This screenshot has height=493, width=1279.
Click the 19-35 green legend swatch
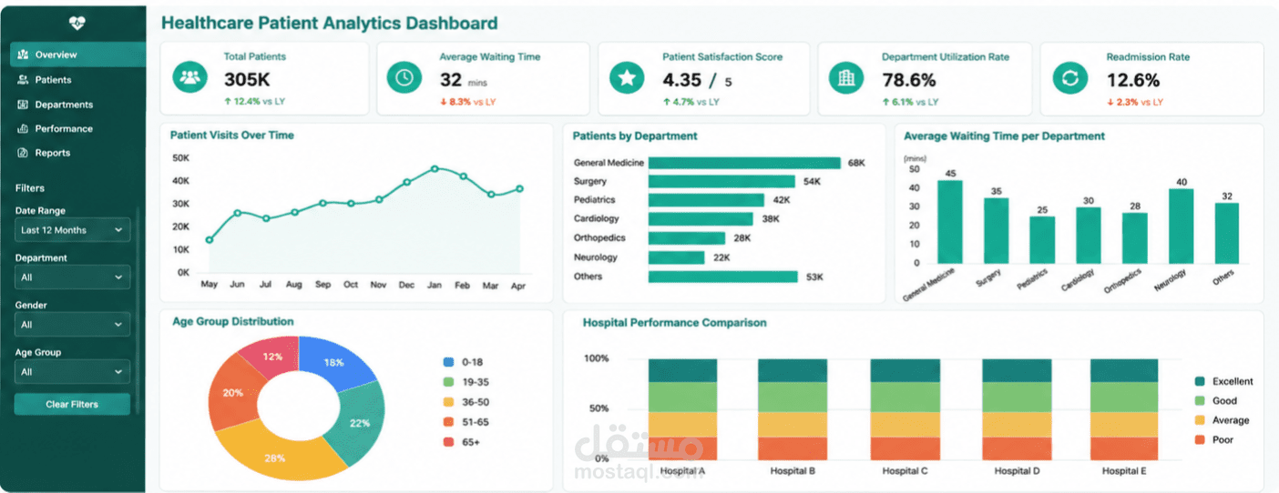[x=448, y=382]
